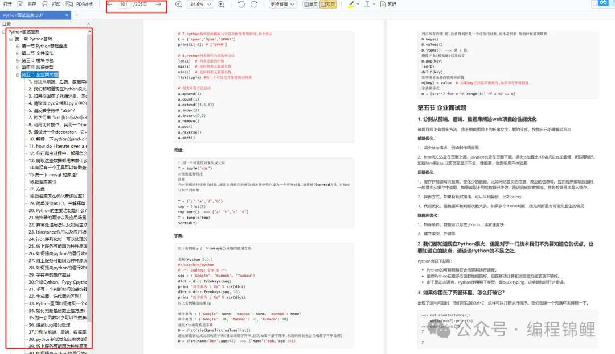This screenshot has height=354, width=615.
Task: Open the highlighter color dropdown arrow
Action: (x=358, y=5)
